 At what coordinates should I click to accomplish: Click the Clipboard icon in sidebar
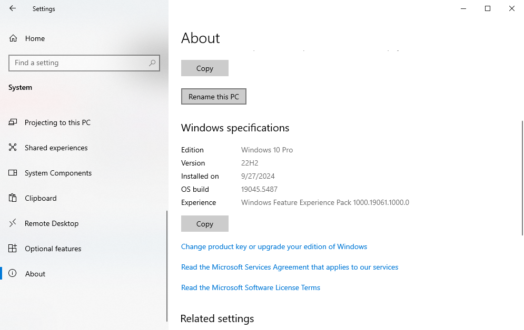click(x=13, y=198)
